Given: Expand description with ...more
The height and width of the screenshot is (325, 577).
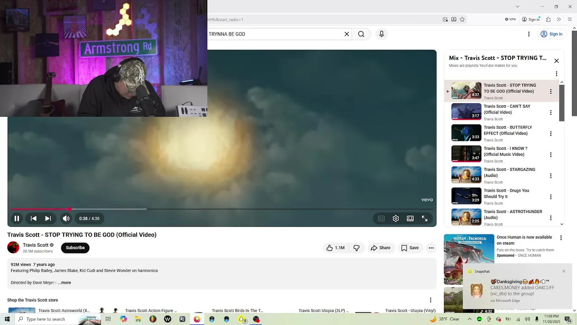Looking at the screenshot, I should click(64, 283).
